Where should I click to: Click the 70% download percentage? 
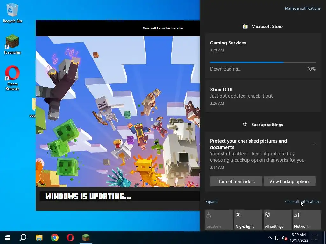tap(311, 69)
